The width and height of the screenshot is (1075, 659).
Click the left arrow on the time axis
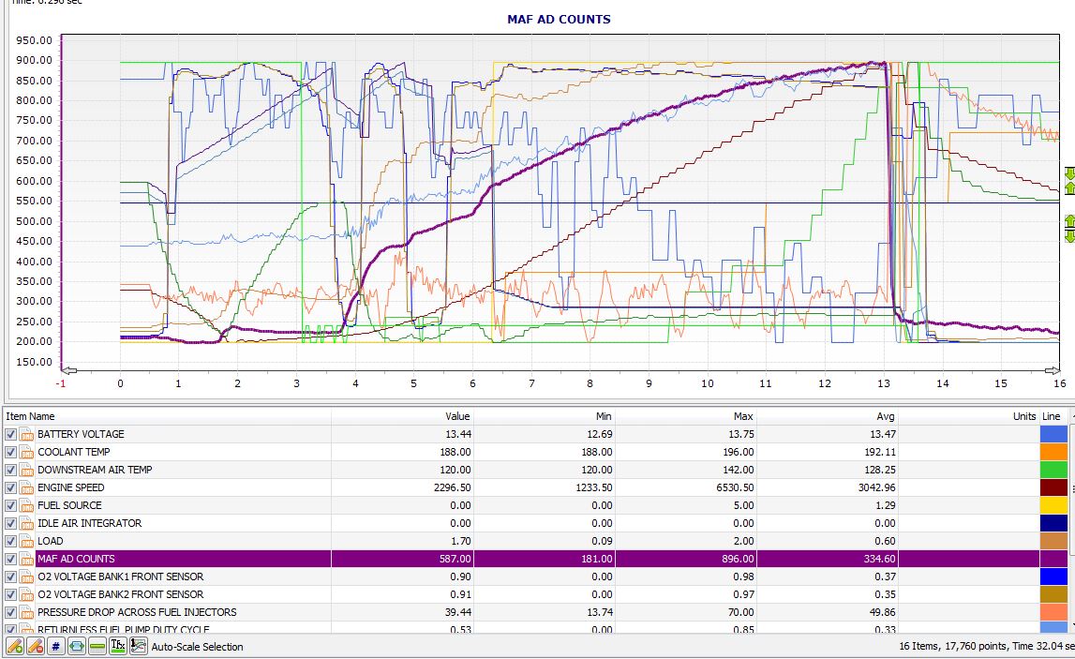(x=68, y=370)
